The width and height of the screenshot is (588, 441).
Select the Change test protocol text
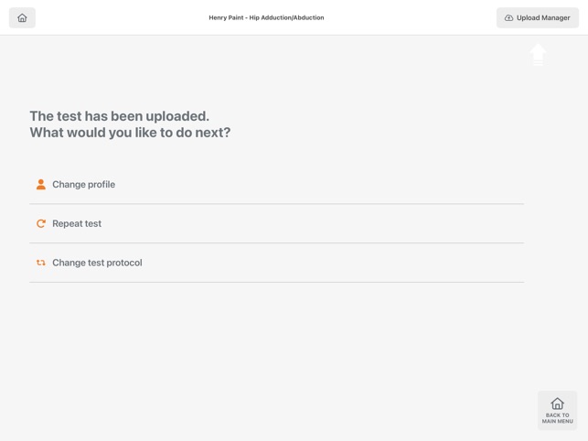point(97,263)
